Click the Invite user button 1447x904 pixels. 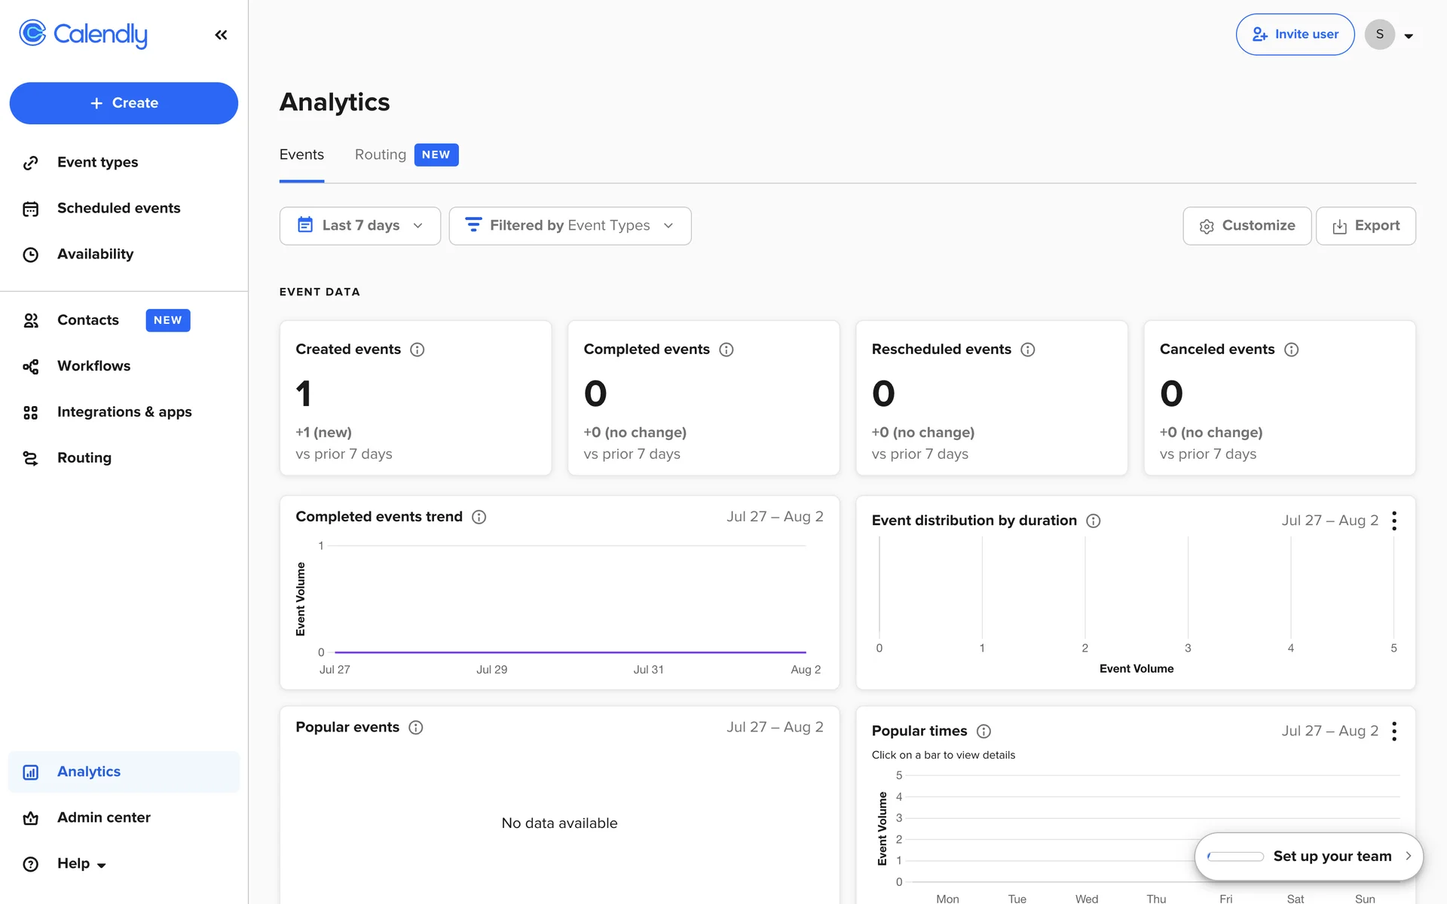pos(1295,35)
